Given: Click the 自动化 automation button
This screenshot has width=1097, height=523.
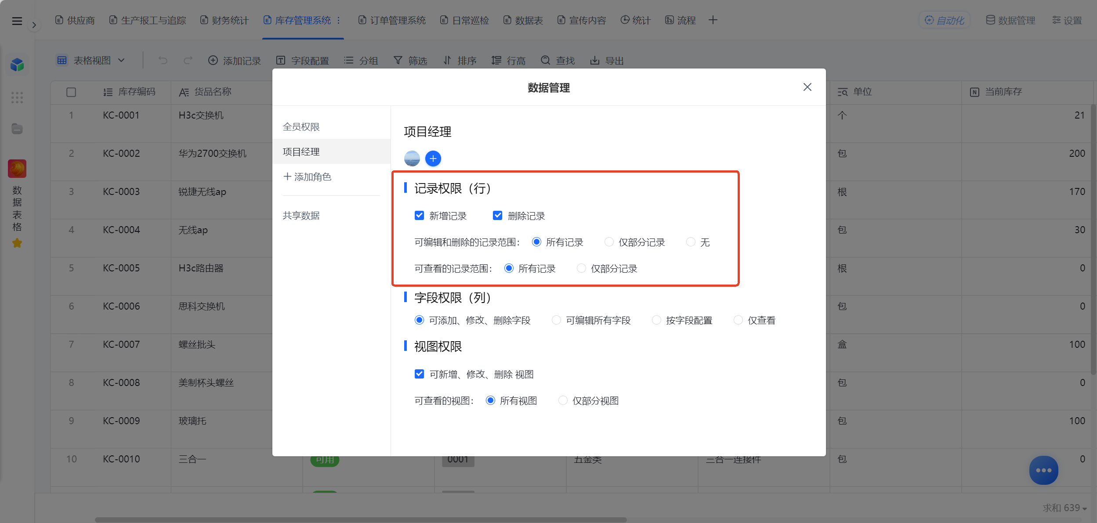Looking at the screenshot, I should pos(944,20).
